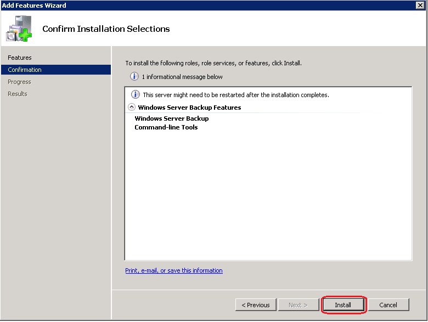Click the info icon beside restart warning message
The image size is (428, 322).
pos(136,94)
